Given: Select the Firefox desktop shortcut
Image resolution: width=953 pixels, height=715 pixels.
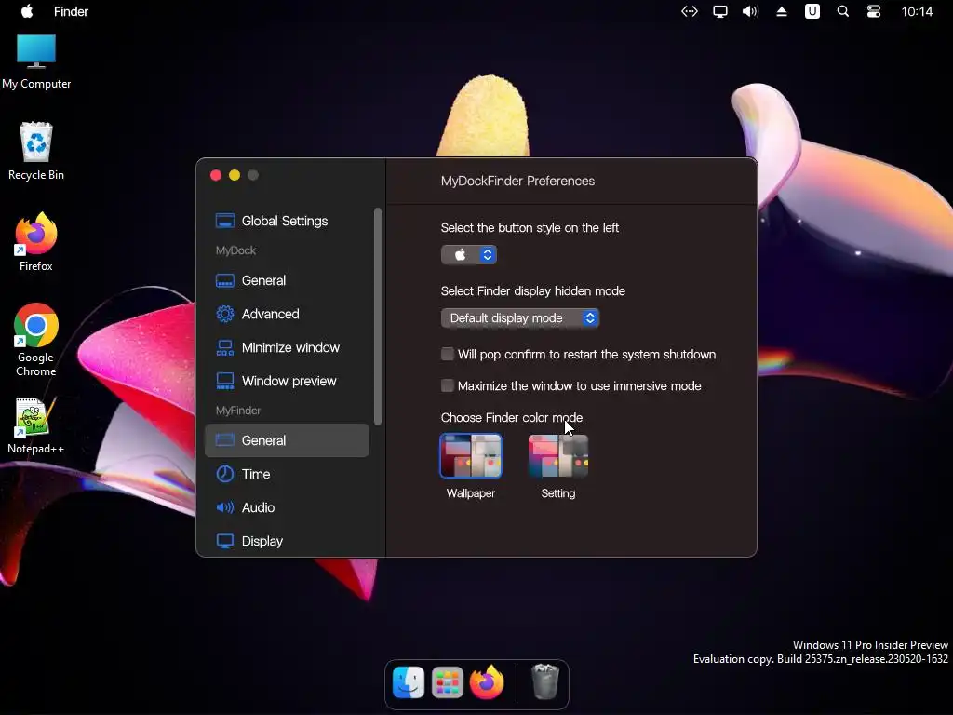Looking at the screenshot, I should pyautogui.click(x=36, y=242).
